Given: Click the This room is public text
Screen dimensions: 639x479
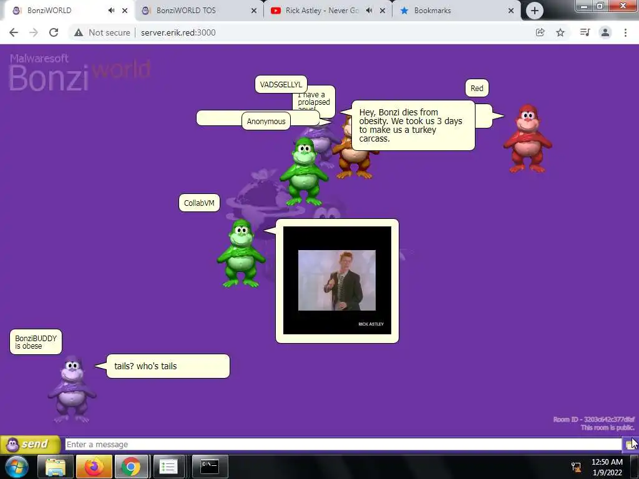Looking at the screenshot, I should [x=608, y=427].
